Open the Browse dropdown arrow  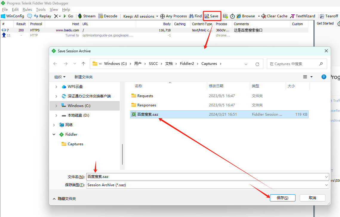[259, 16]
